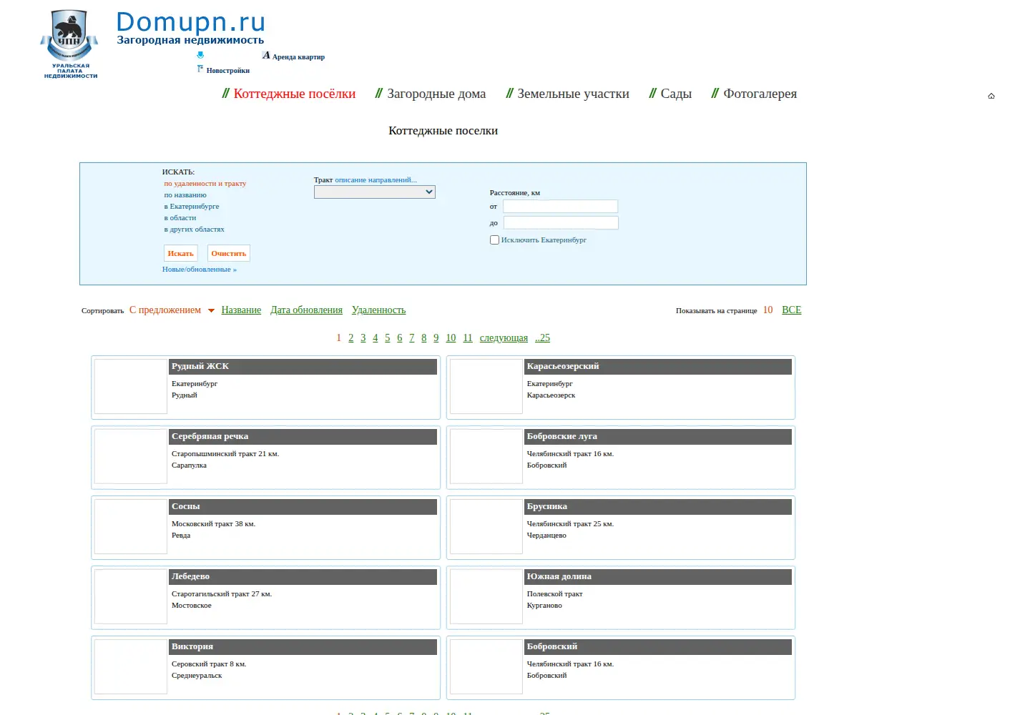Show ВСЕ items per page

click(x=792, y=310)
